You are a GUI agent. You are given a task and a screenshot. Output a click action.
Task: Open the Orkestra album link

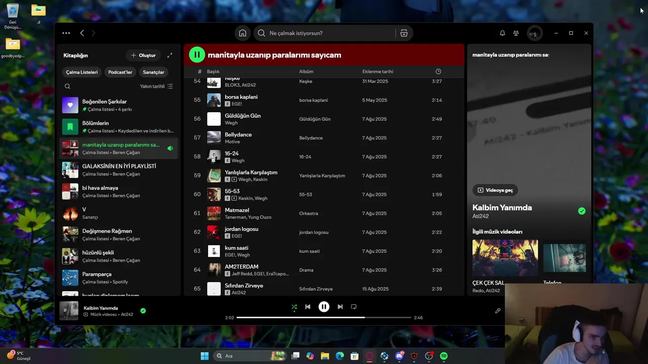(x=308, y=213)
